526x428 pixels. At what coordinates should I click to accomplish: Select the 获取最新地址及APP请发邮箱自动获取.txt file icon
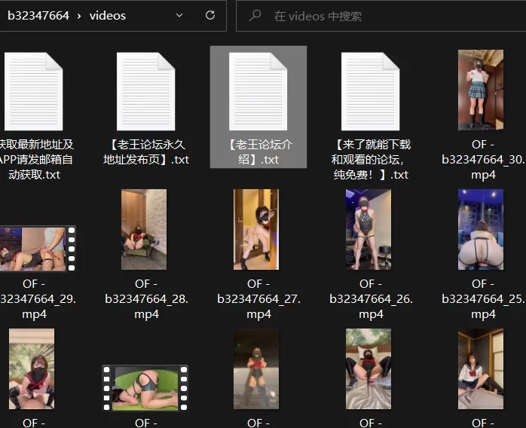(32, 90)
